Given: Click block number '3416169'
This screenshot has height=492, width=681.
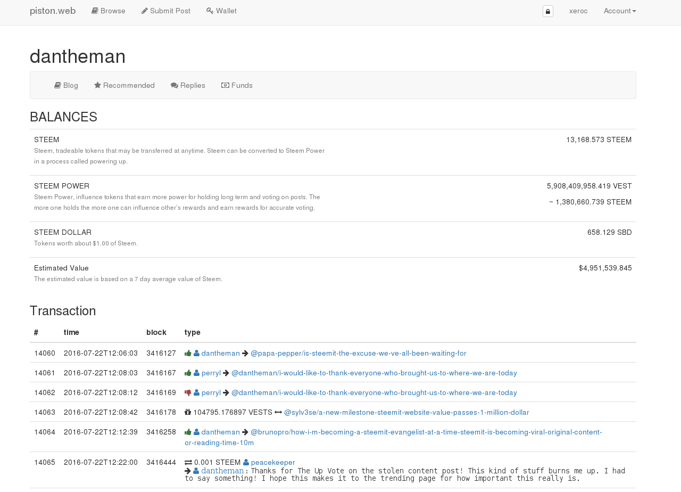Looking at the screenshot, I should [161, 392].
